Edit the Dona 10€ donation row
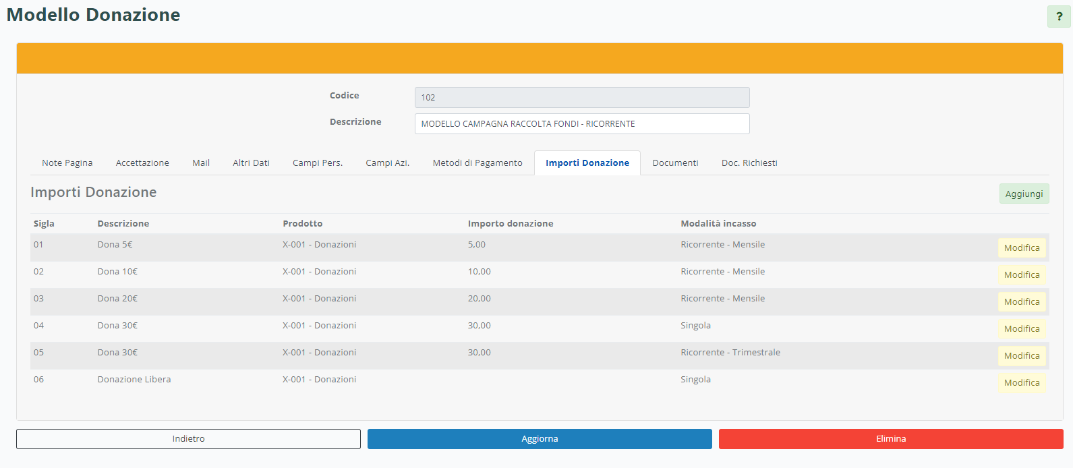The height and width of the screenshot is (468, 1073). pyautogui.click(x=1022, y=275)
